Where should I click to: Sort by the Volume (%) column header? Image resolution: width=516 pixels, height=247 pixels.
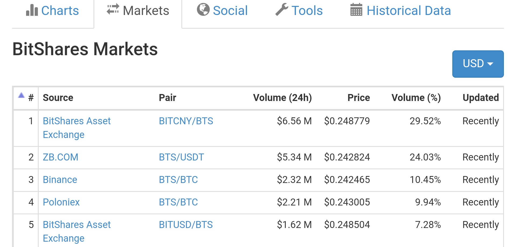tap(416, 98)
